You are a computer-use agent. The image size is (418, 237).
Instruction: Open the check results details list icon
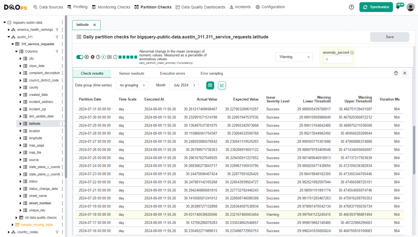pos(109,57)
